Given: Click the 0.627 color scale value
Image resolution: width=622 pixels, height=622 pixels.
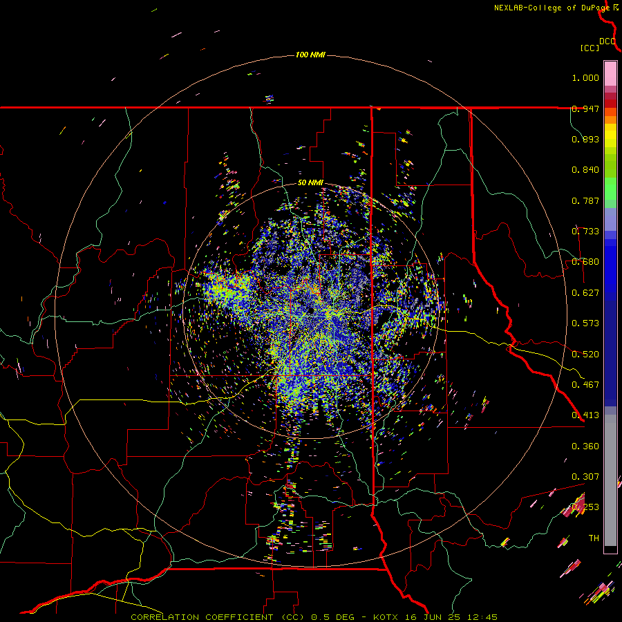Looking at the screenshot, I should [585, 293].
